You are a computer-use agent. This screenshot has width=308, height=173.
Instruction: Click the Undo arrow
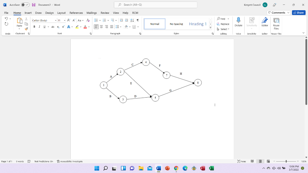pos(6,19)
